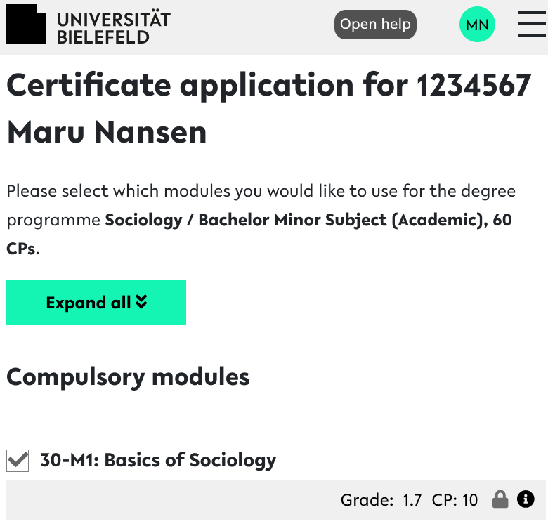Click the CP: 10 credit value
Viewport: 548px width, 531px height.
pyautogui.click(x=455, y=500)
